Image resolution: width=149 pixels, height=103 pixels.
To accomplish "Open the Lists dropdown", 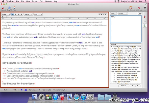I will click(x=38, y=14).
